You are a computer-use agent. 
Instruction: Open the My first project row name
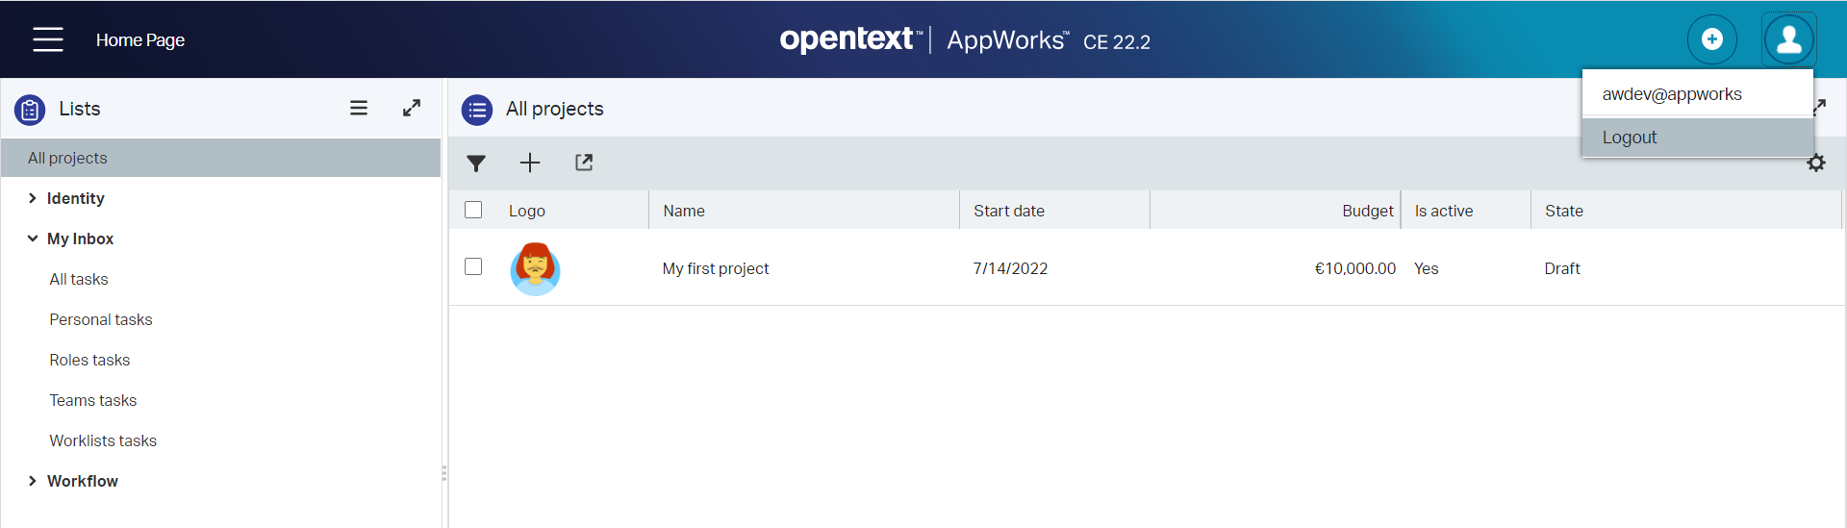tap(716, 268)
